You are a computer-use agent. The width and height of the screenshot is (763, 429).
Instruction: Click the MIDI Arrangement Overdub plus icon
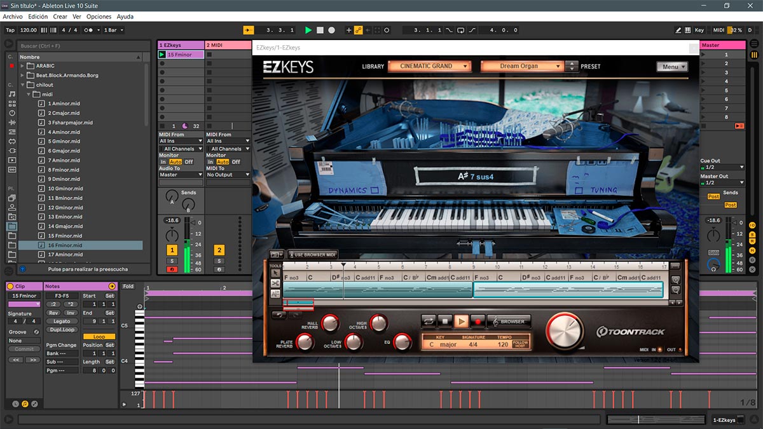(x=348, y=30)
